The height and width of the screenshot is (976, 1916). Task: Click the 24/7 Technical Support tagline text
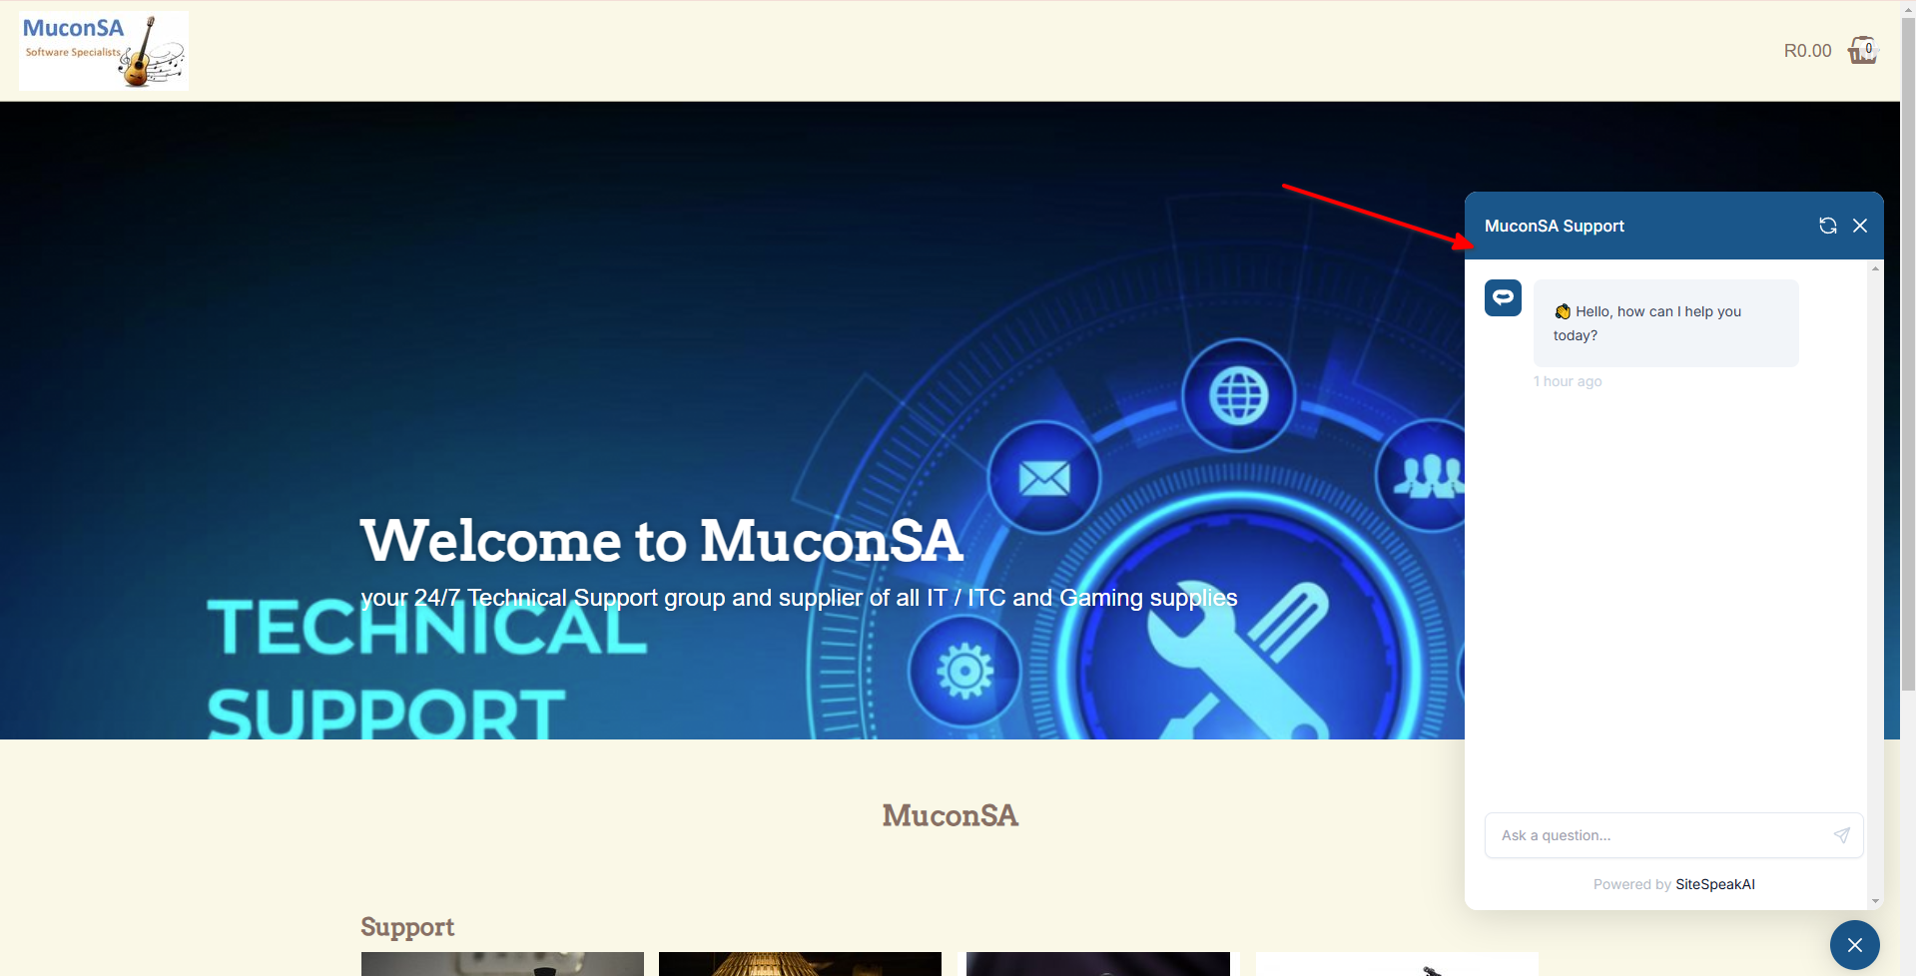pos(799,598)
